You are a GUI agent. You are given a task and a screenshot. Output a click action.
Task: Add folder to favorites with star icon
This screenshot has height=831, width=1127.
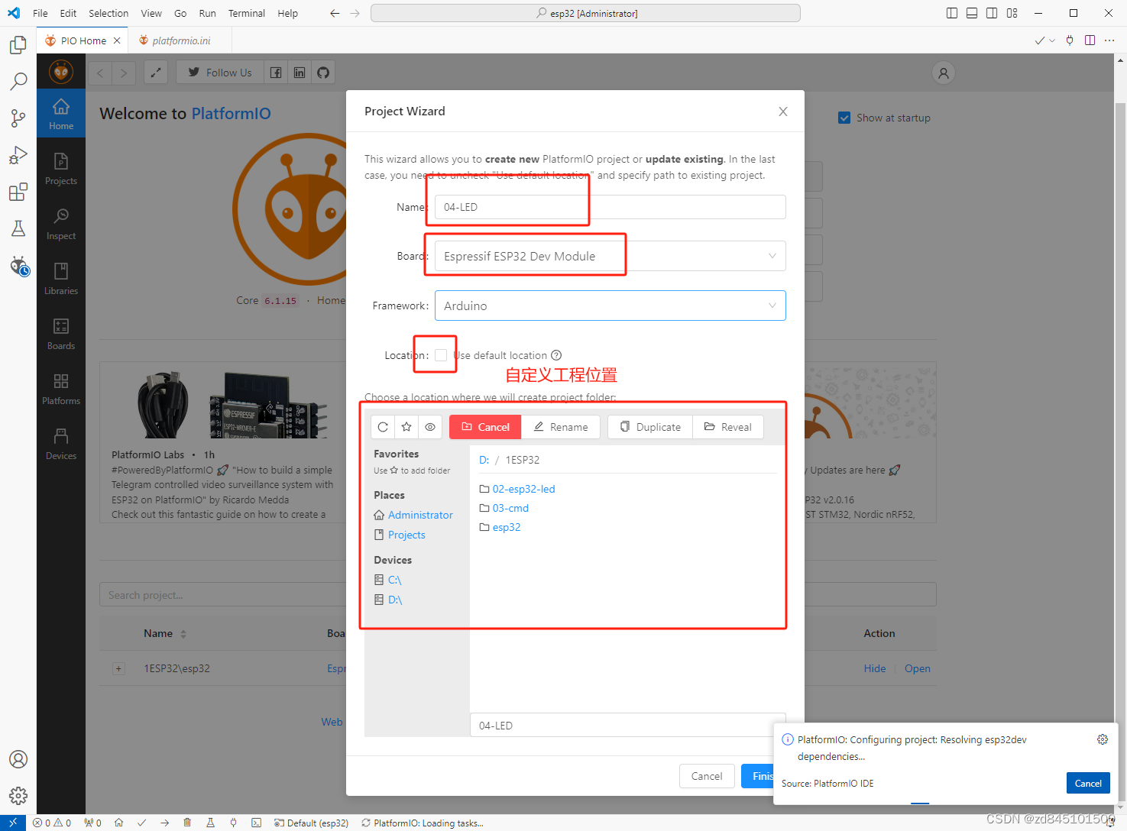(x=406, y=427)
